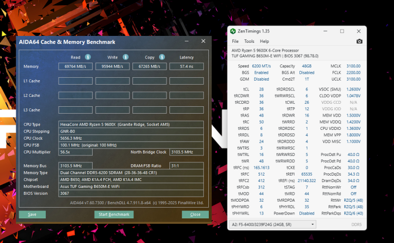Screen dimensions: 394x243
Task: Click the PowerDown value Disabled
Action: [x=306, y=213]
